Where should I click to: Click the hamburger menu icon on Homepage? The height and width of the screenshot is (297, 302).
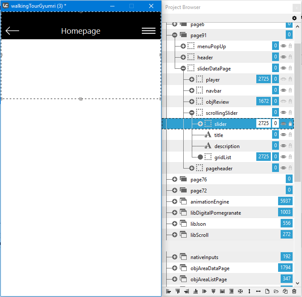148,31
